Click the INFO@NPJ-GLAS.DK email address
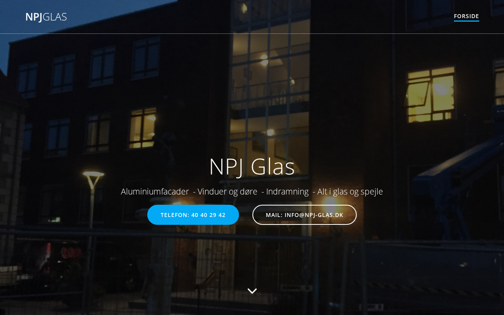 pos(314,215)
